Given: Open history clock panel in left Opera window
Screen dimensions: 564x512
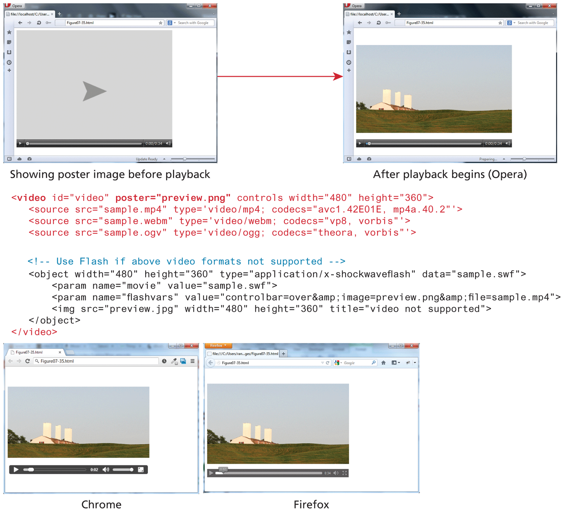Looking at the screenshot, I should point(9,62).
